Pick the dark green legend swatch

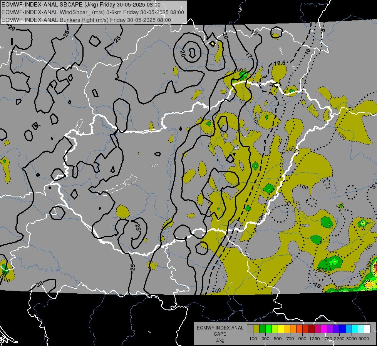coord(262,329)
